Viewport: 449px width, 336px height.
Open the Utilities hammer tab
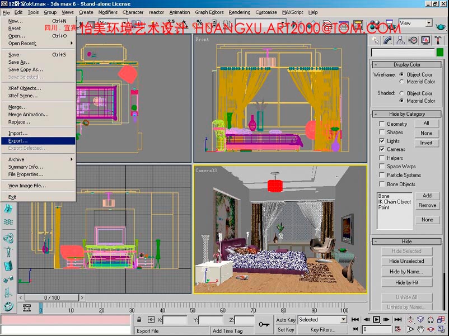pyautogui.click(x=438, y=41)
